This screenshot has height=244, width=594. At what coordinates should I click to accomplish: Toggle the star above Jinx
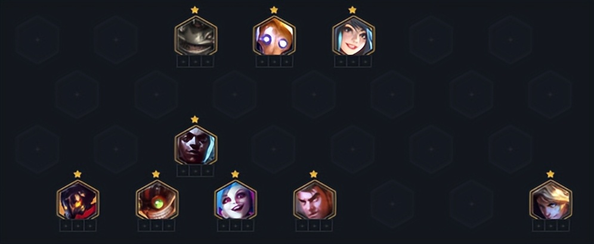(235, 174)
